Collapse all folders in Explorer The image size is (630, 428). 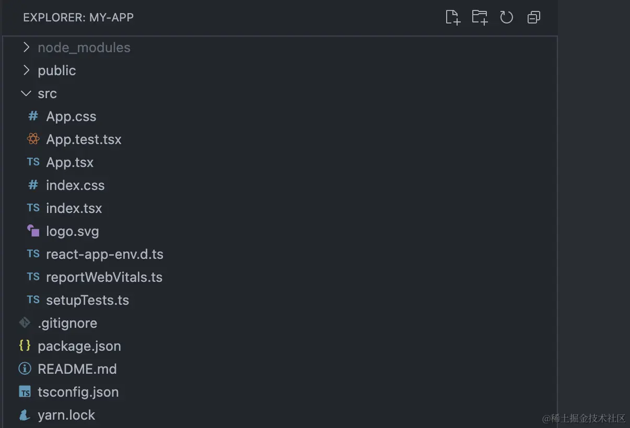pyautogui.click(x=533, y=17)
